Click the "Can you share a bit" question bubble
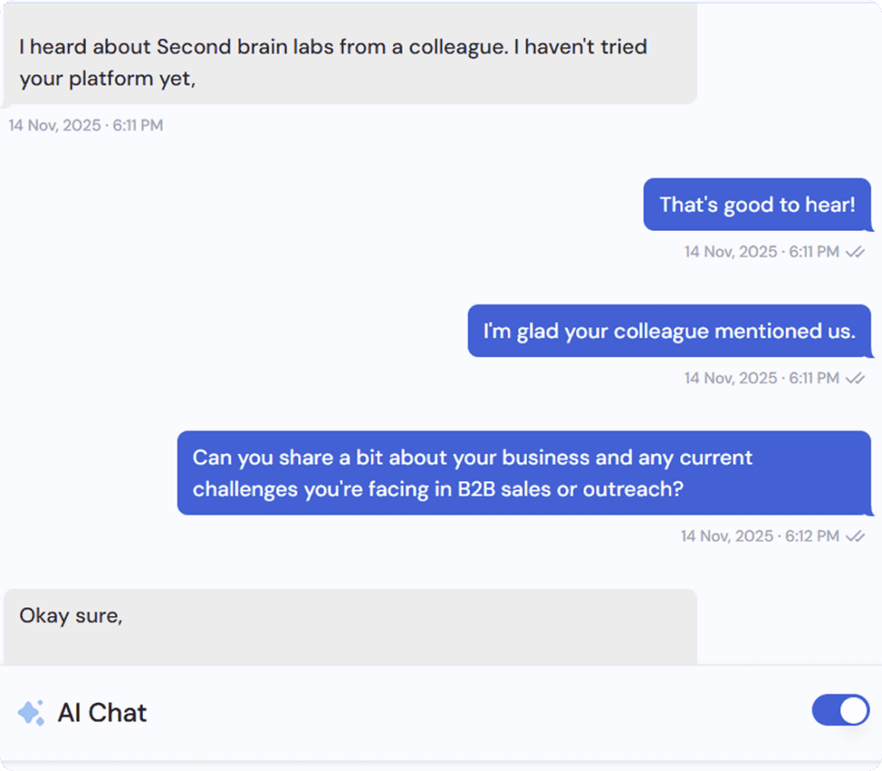The width and height of the screenshot is (882, 771). click(524, 473)
